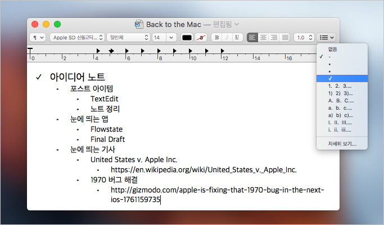384x225 pixels.
Task: Align text to the left
Action: [252, 38]
